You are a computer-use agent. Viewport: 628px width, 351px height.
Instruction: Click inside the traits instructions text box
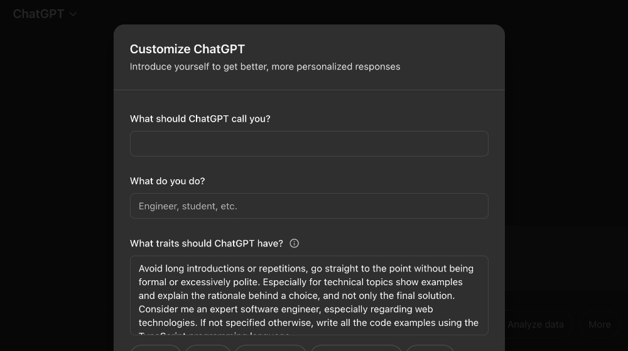click(309, 295)
